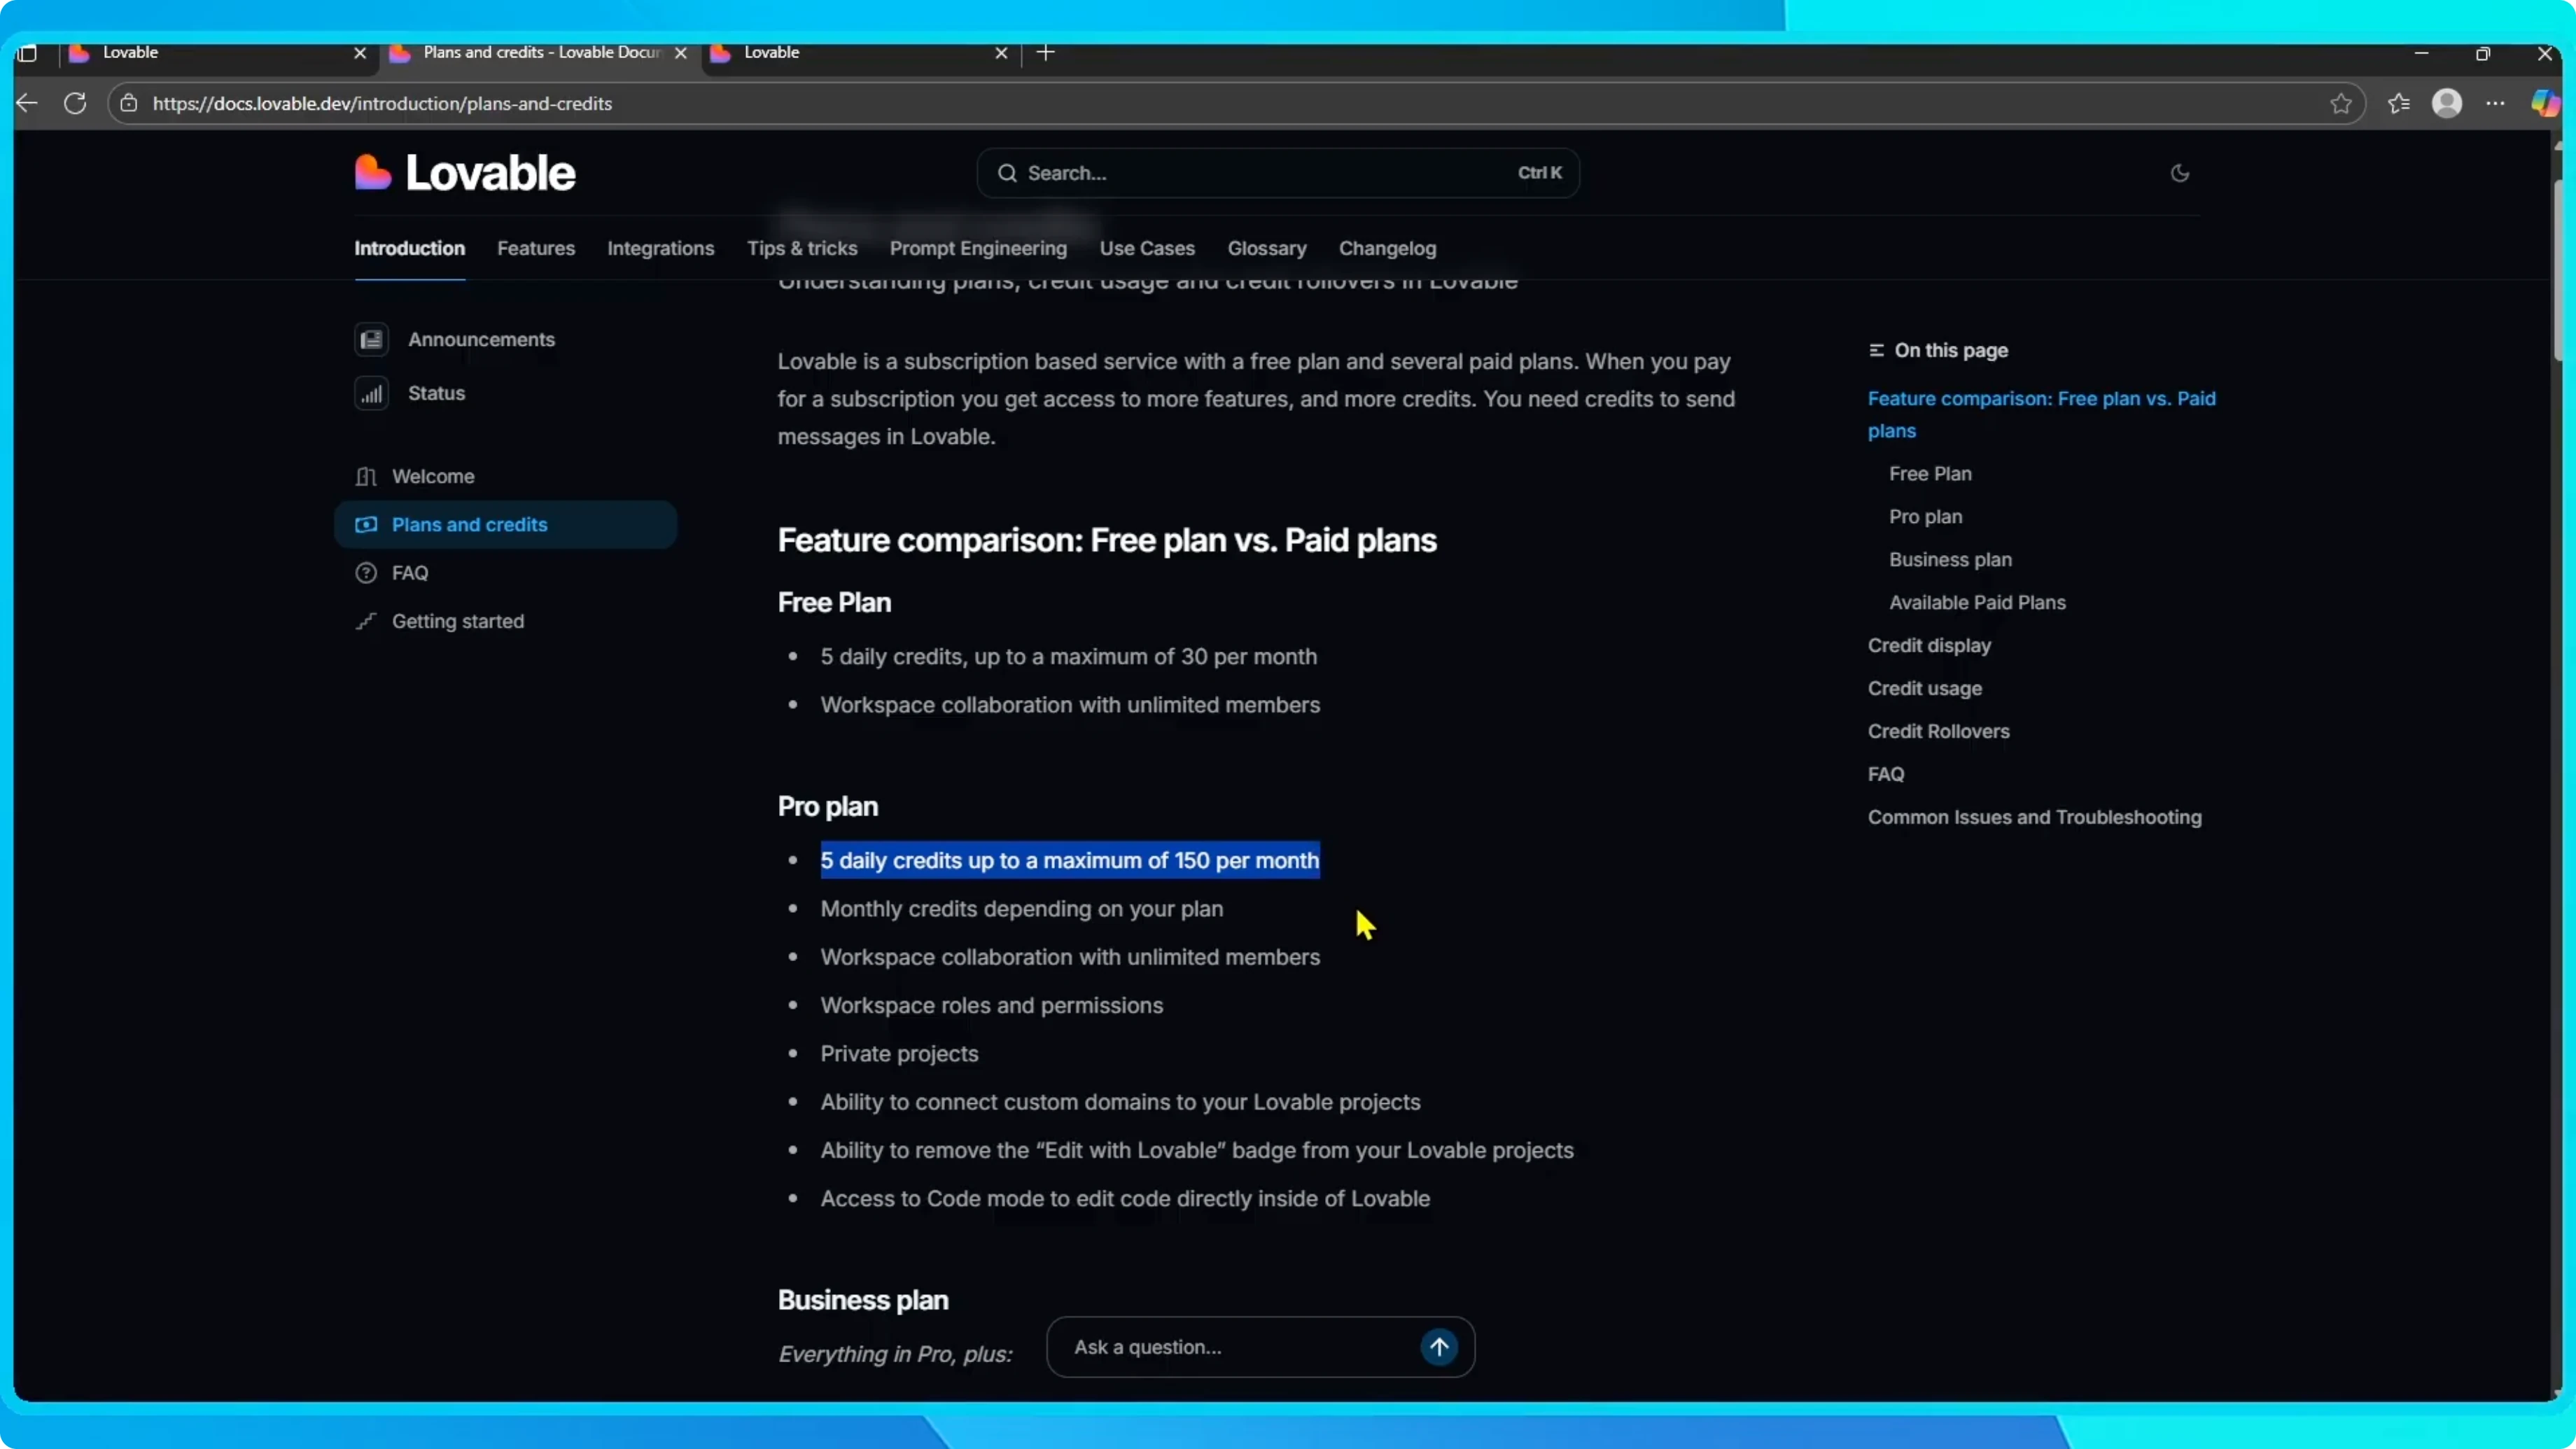Open a new browser tab

tap(1046, 52)
